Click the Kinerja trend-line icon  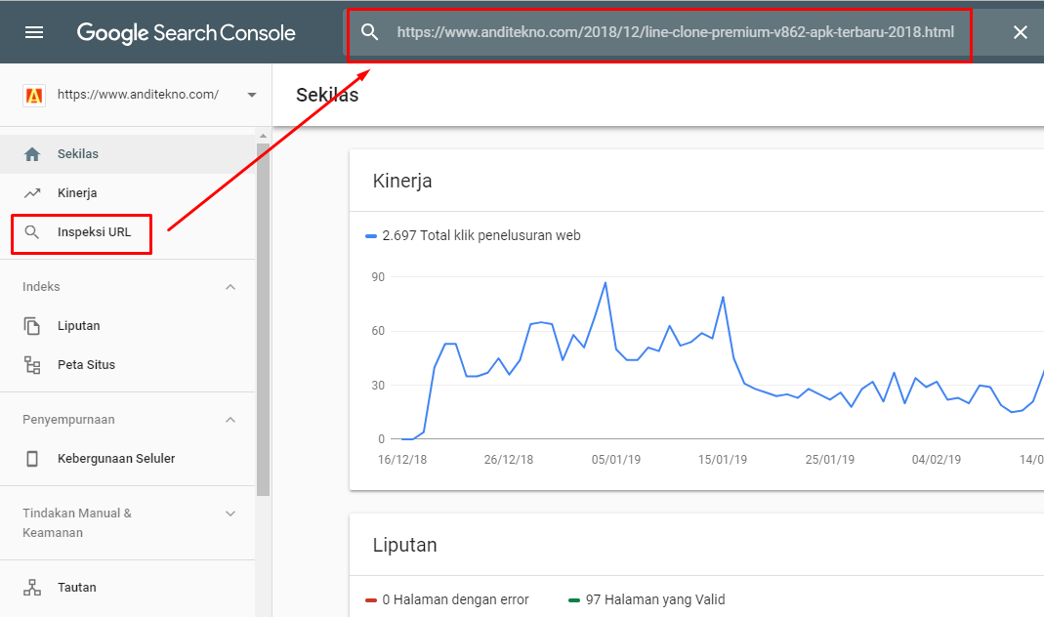coord(32,193)
